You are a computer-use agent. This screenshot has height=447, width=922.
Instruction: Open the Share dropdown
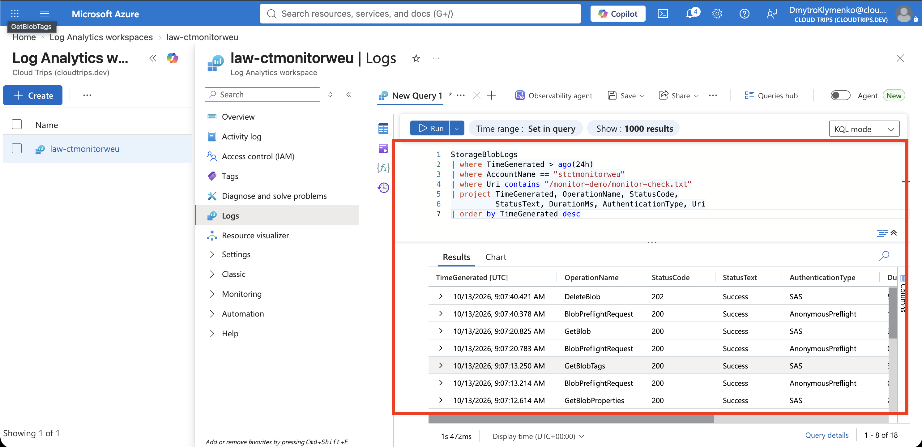point(679,95)
